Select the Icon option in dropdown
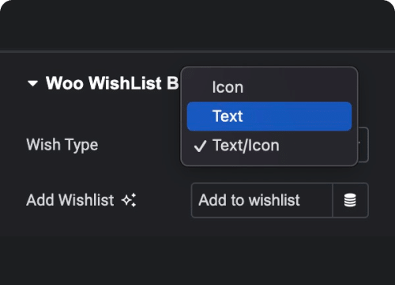The image size is (395, 285). coord(269,87)
